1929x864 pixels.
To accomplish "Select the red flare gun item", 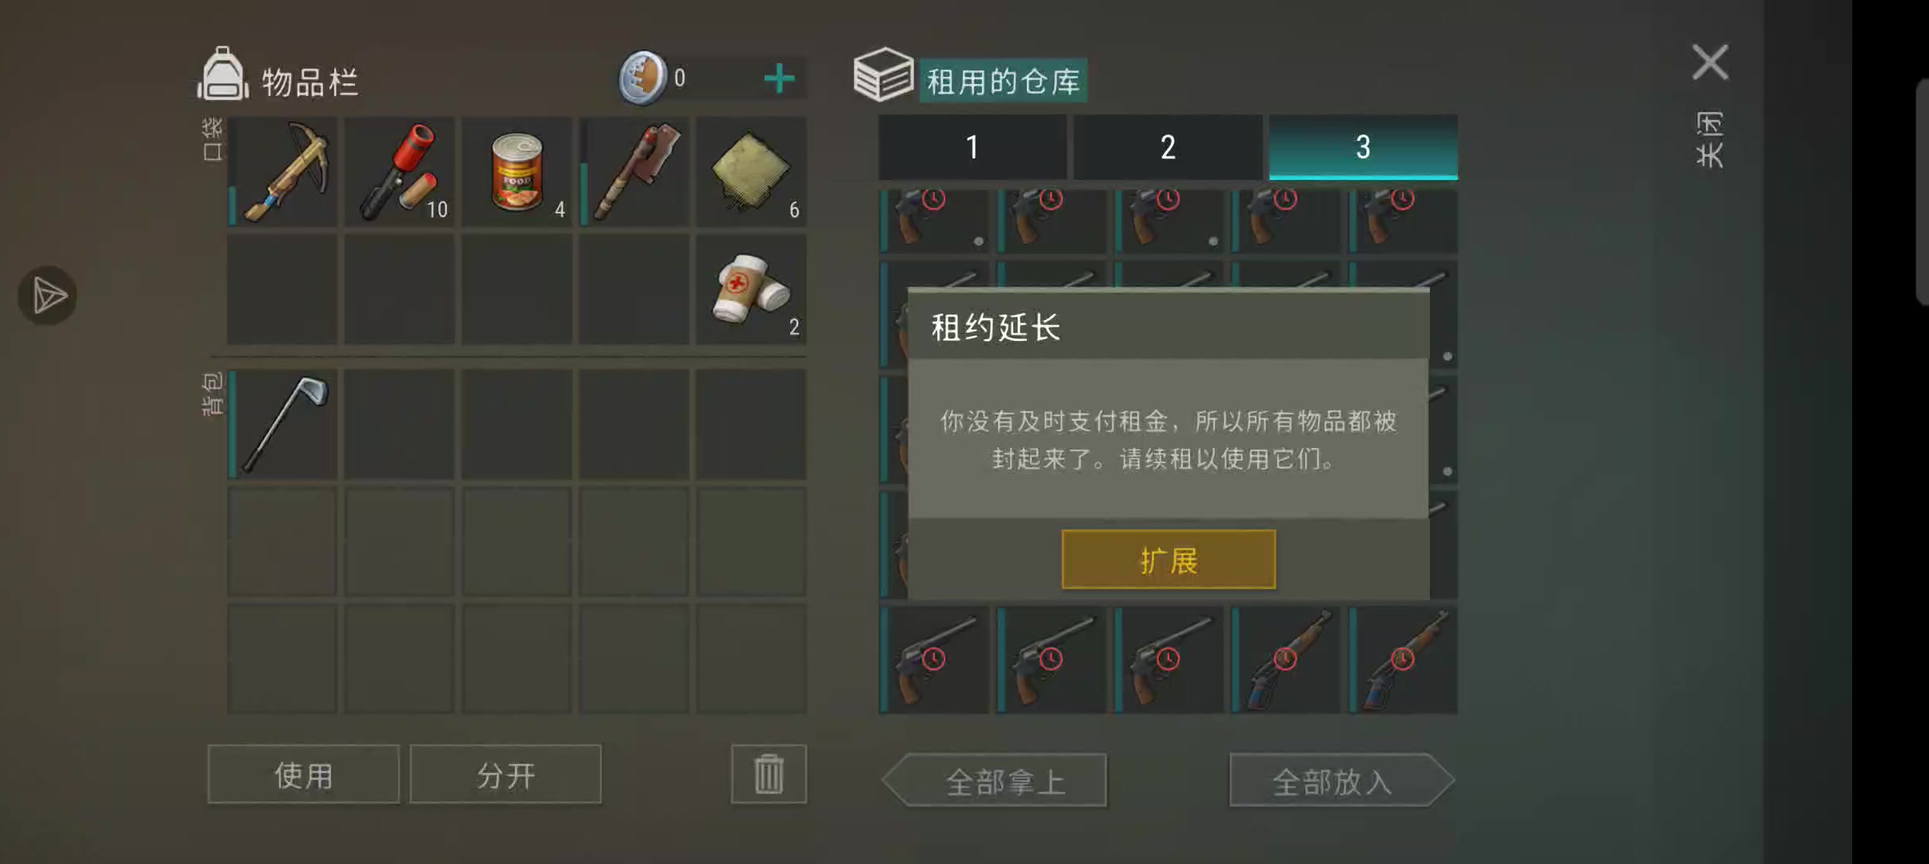I will (399, 171).
